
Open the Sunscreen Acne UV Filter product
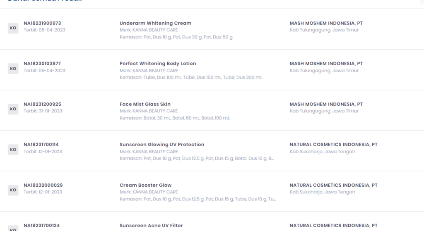point(151,226)
